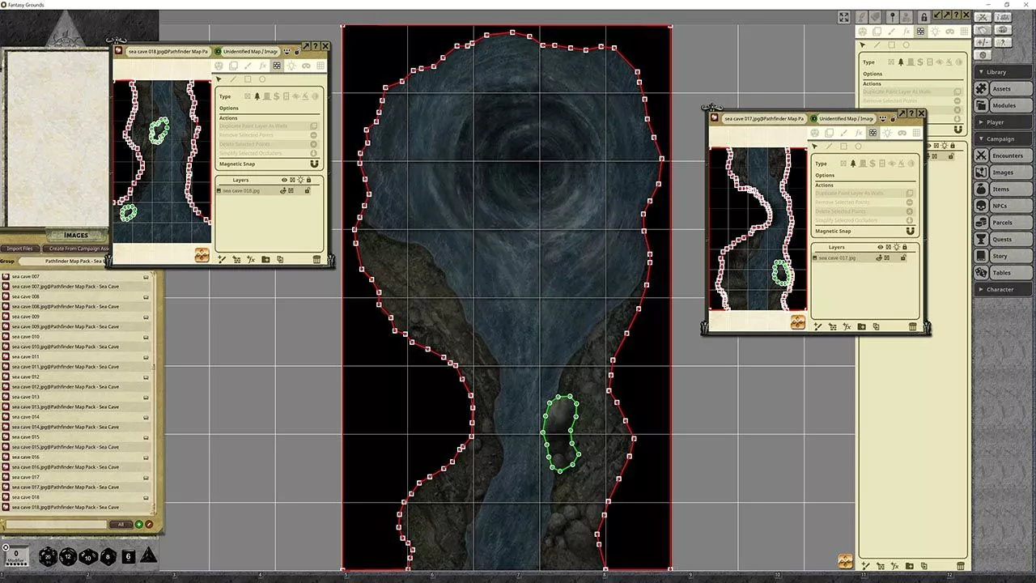Add FX layer in sea cave 017 window
The height and width of the screenshot is (583, 1036).
point(847,326)
